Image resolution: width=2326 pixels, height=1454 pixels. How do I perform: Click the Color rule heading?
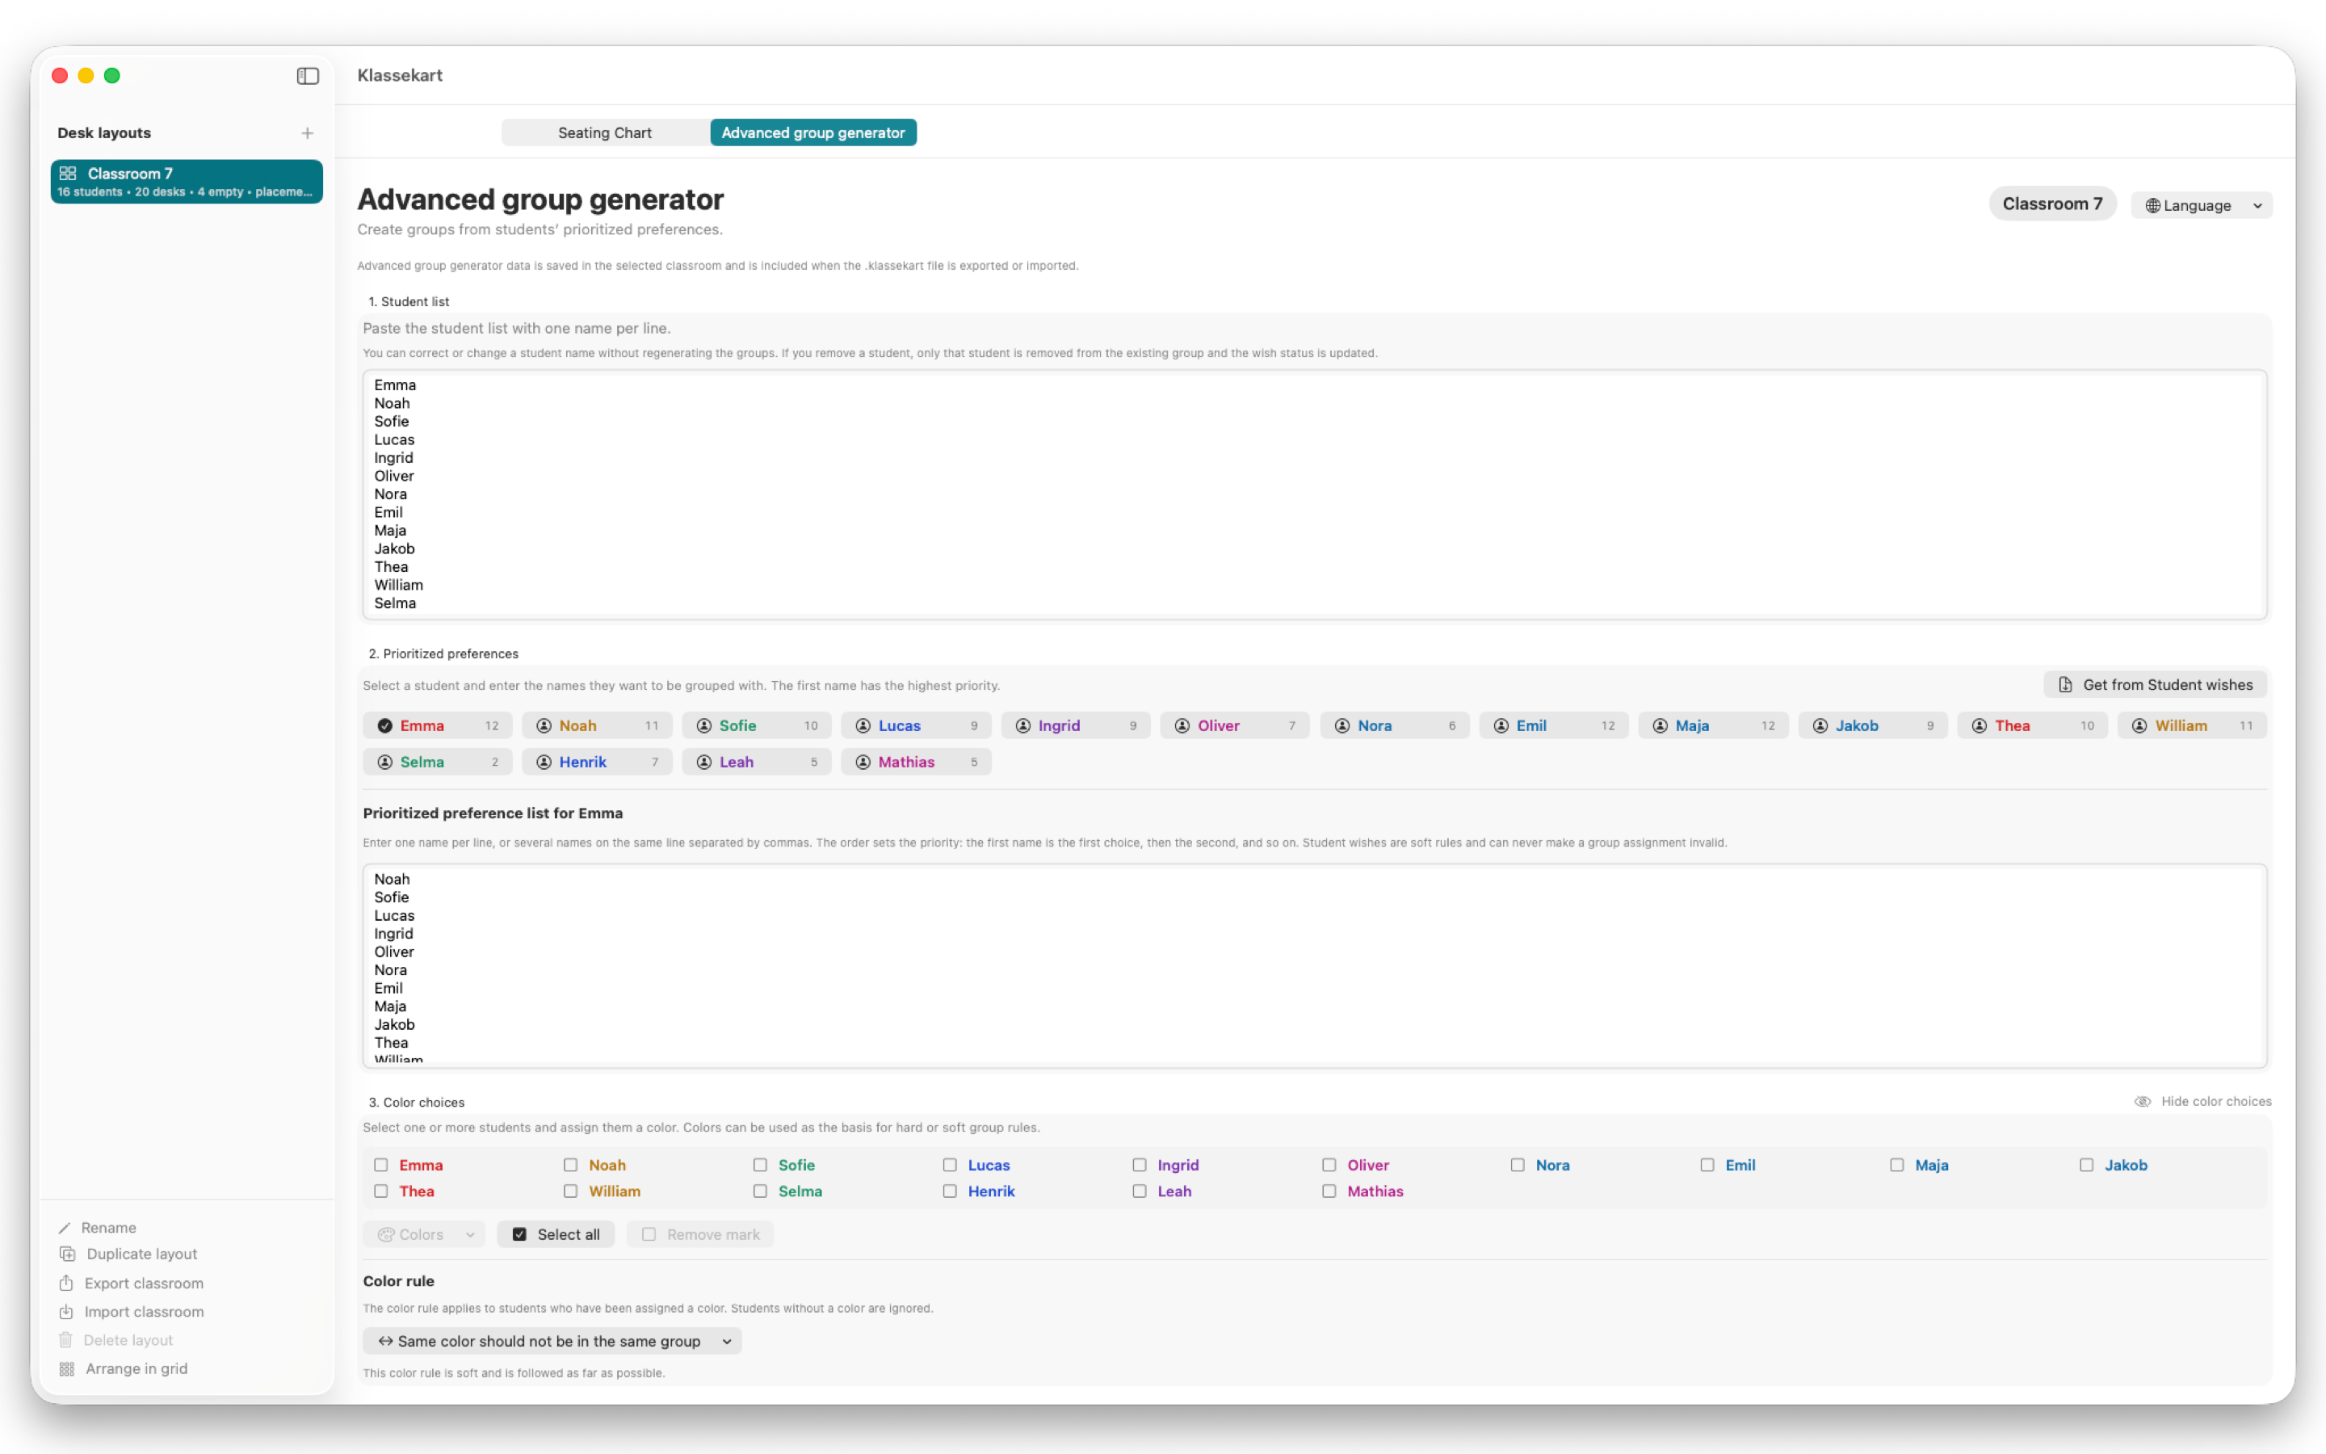coord(399,1281)
